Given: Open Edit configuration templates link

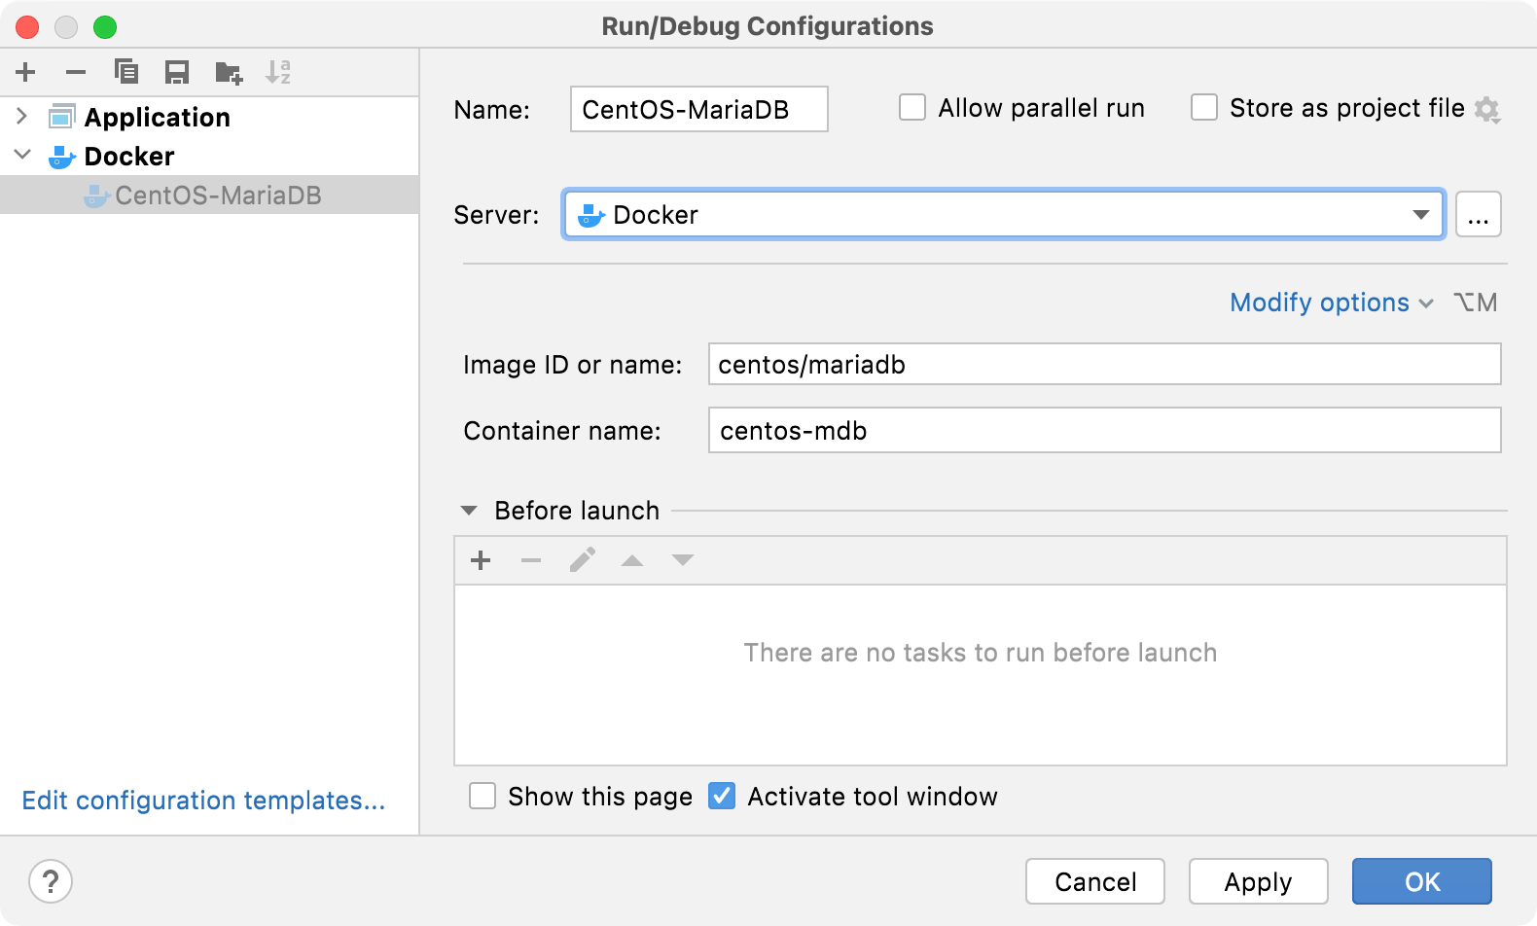Looking at the screenshot, I should 203,800.
